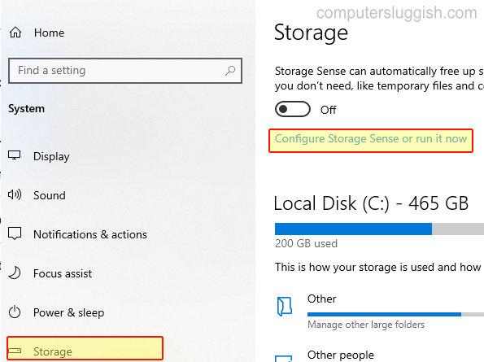Click the Home label in sidebar

[49, 33]
